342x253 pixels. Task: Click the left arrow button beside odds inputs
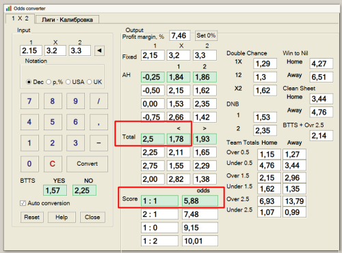[x=99, y=50]
